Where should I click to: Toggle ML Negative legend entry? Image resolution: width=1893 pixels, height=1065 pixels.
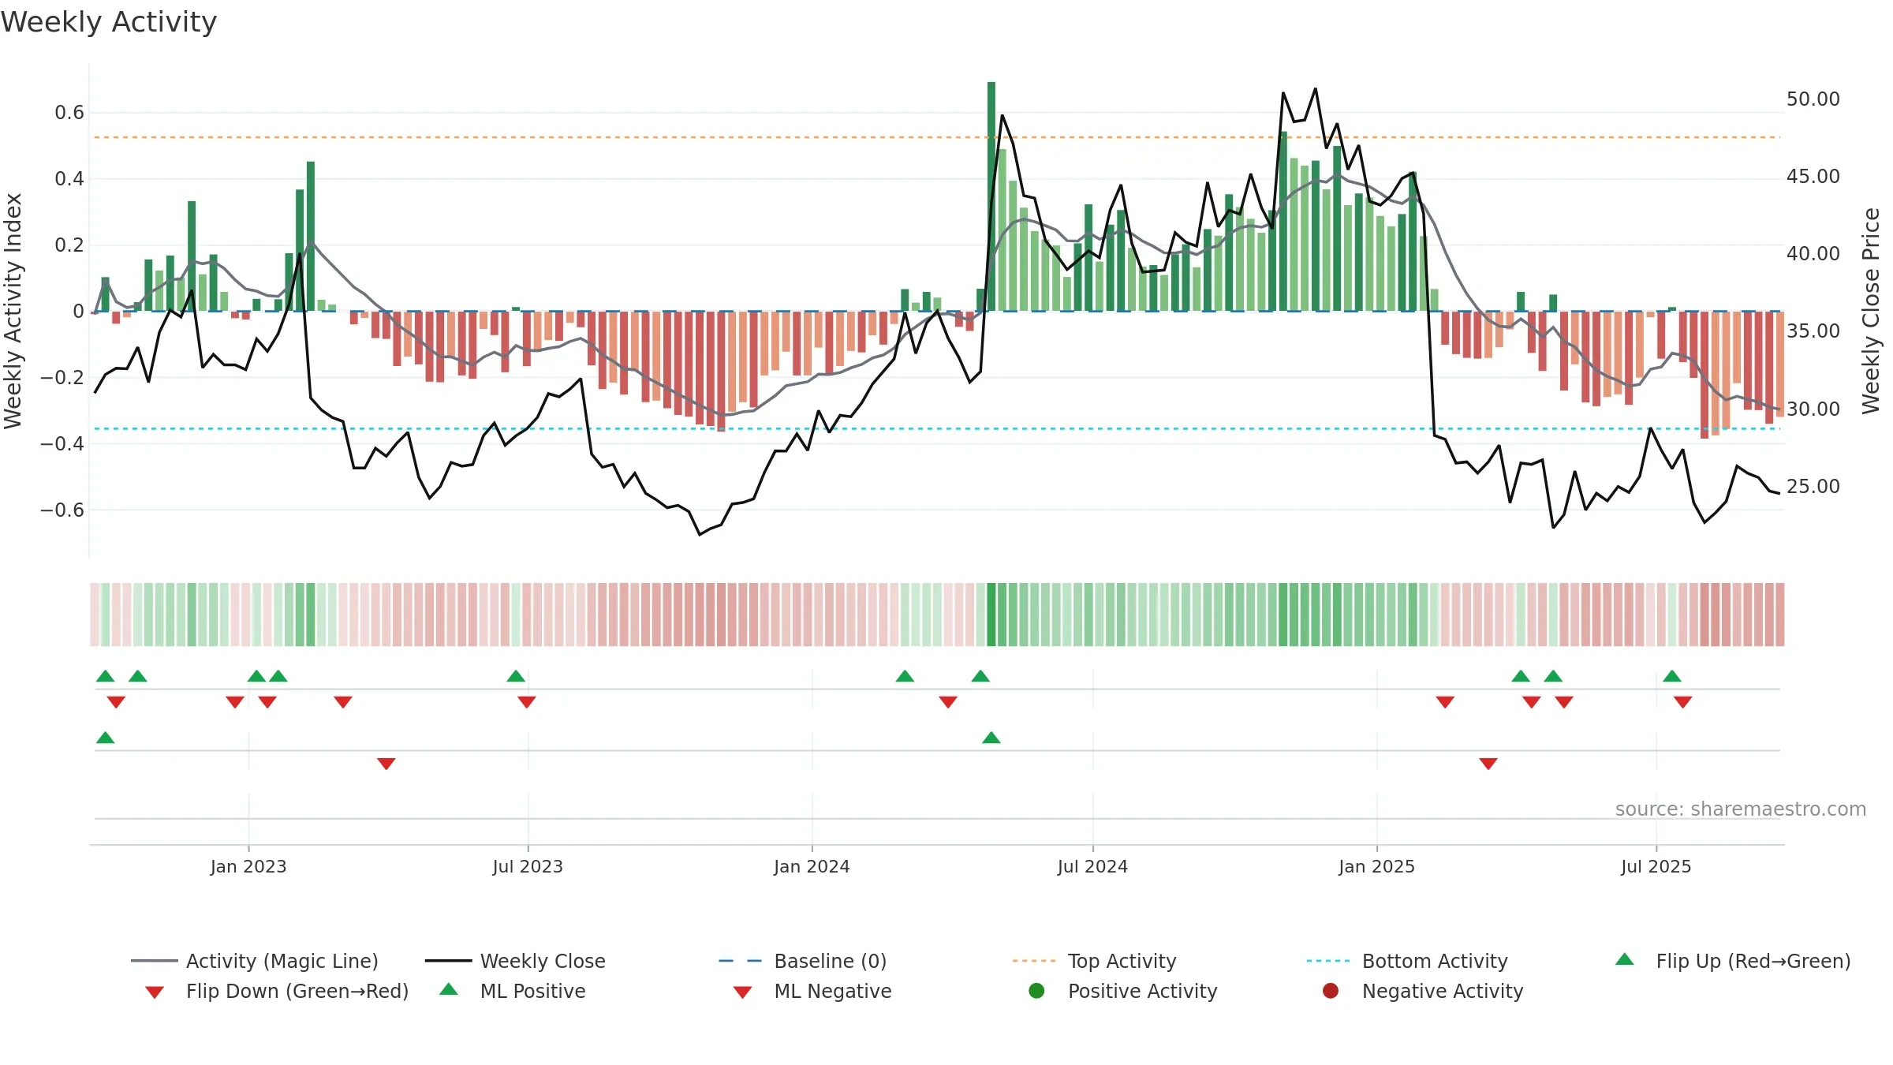click(812, 991)
